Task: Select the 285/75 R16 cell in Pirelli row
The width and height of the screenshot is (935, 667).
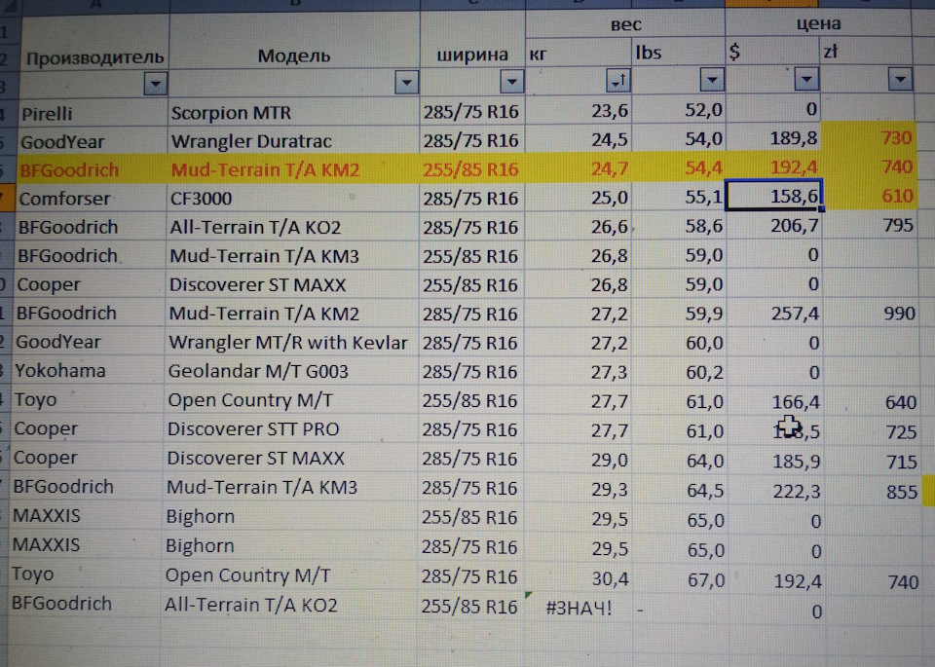Action: pyautogui.click(x=471, y=112)
